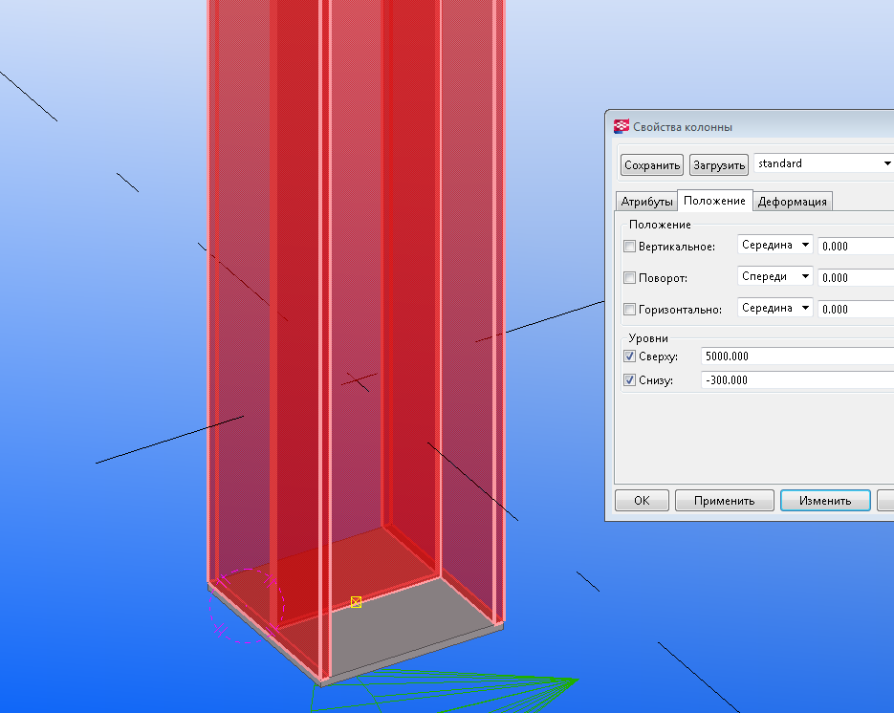This screenshot has width=894, height=713.
Task: Enable the Вертикальное checkbox
Action: [629, 247]
